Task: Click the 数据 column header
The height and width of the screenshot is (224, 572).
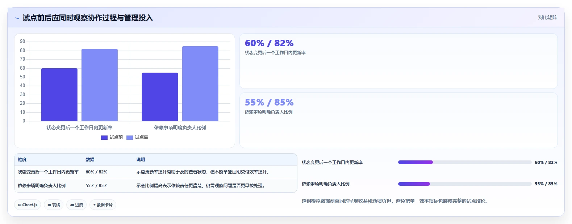Action: (x=90, y=159)
